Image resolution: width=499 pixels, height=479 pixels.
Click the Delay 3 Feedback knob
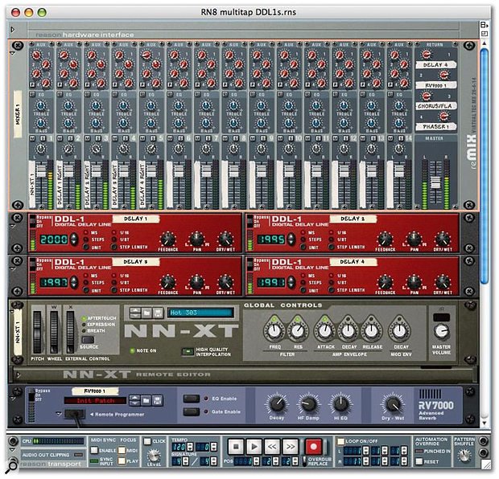pos(167,282)
